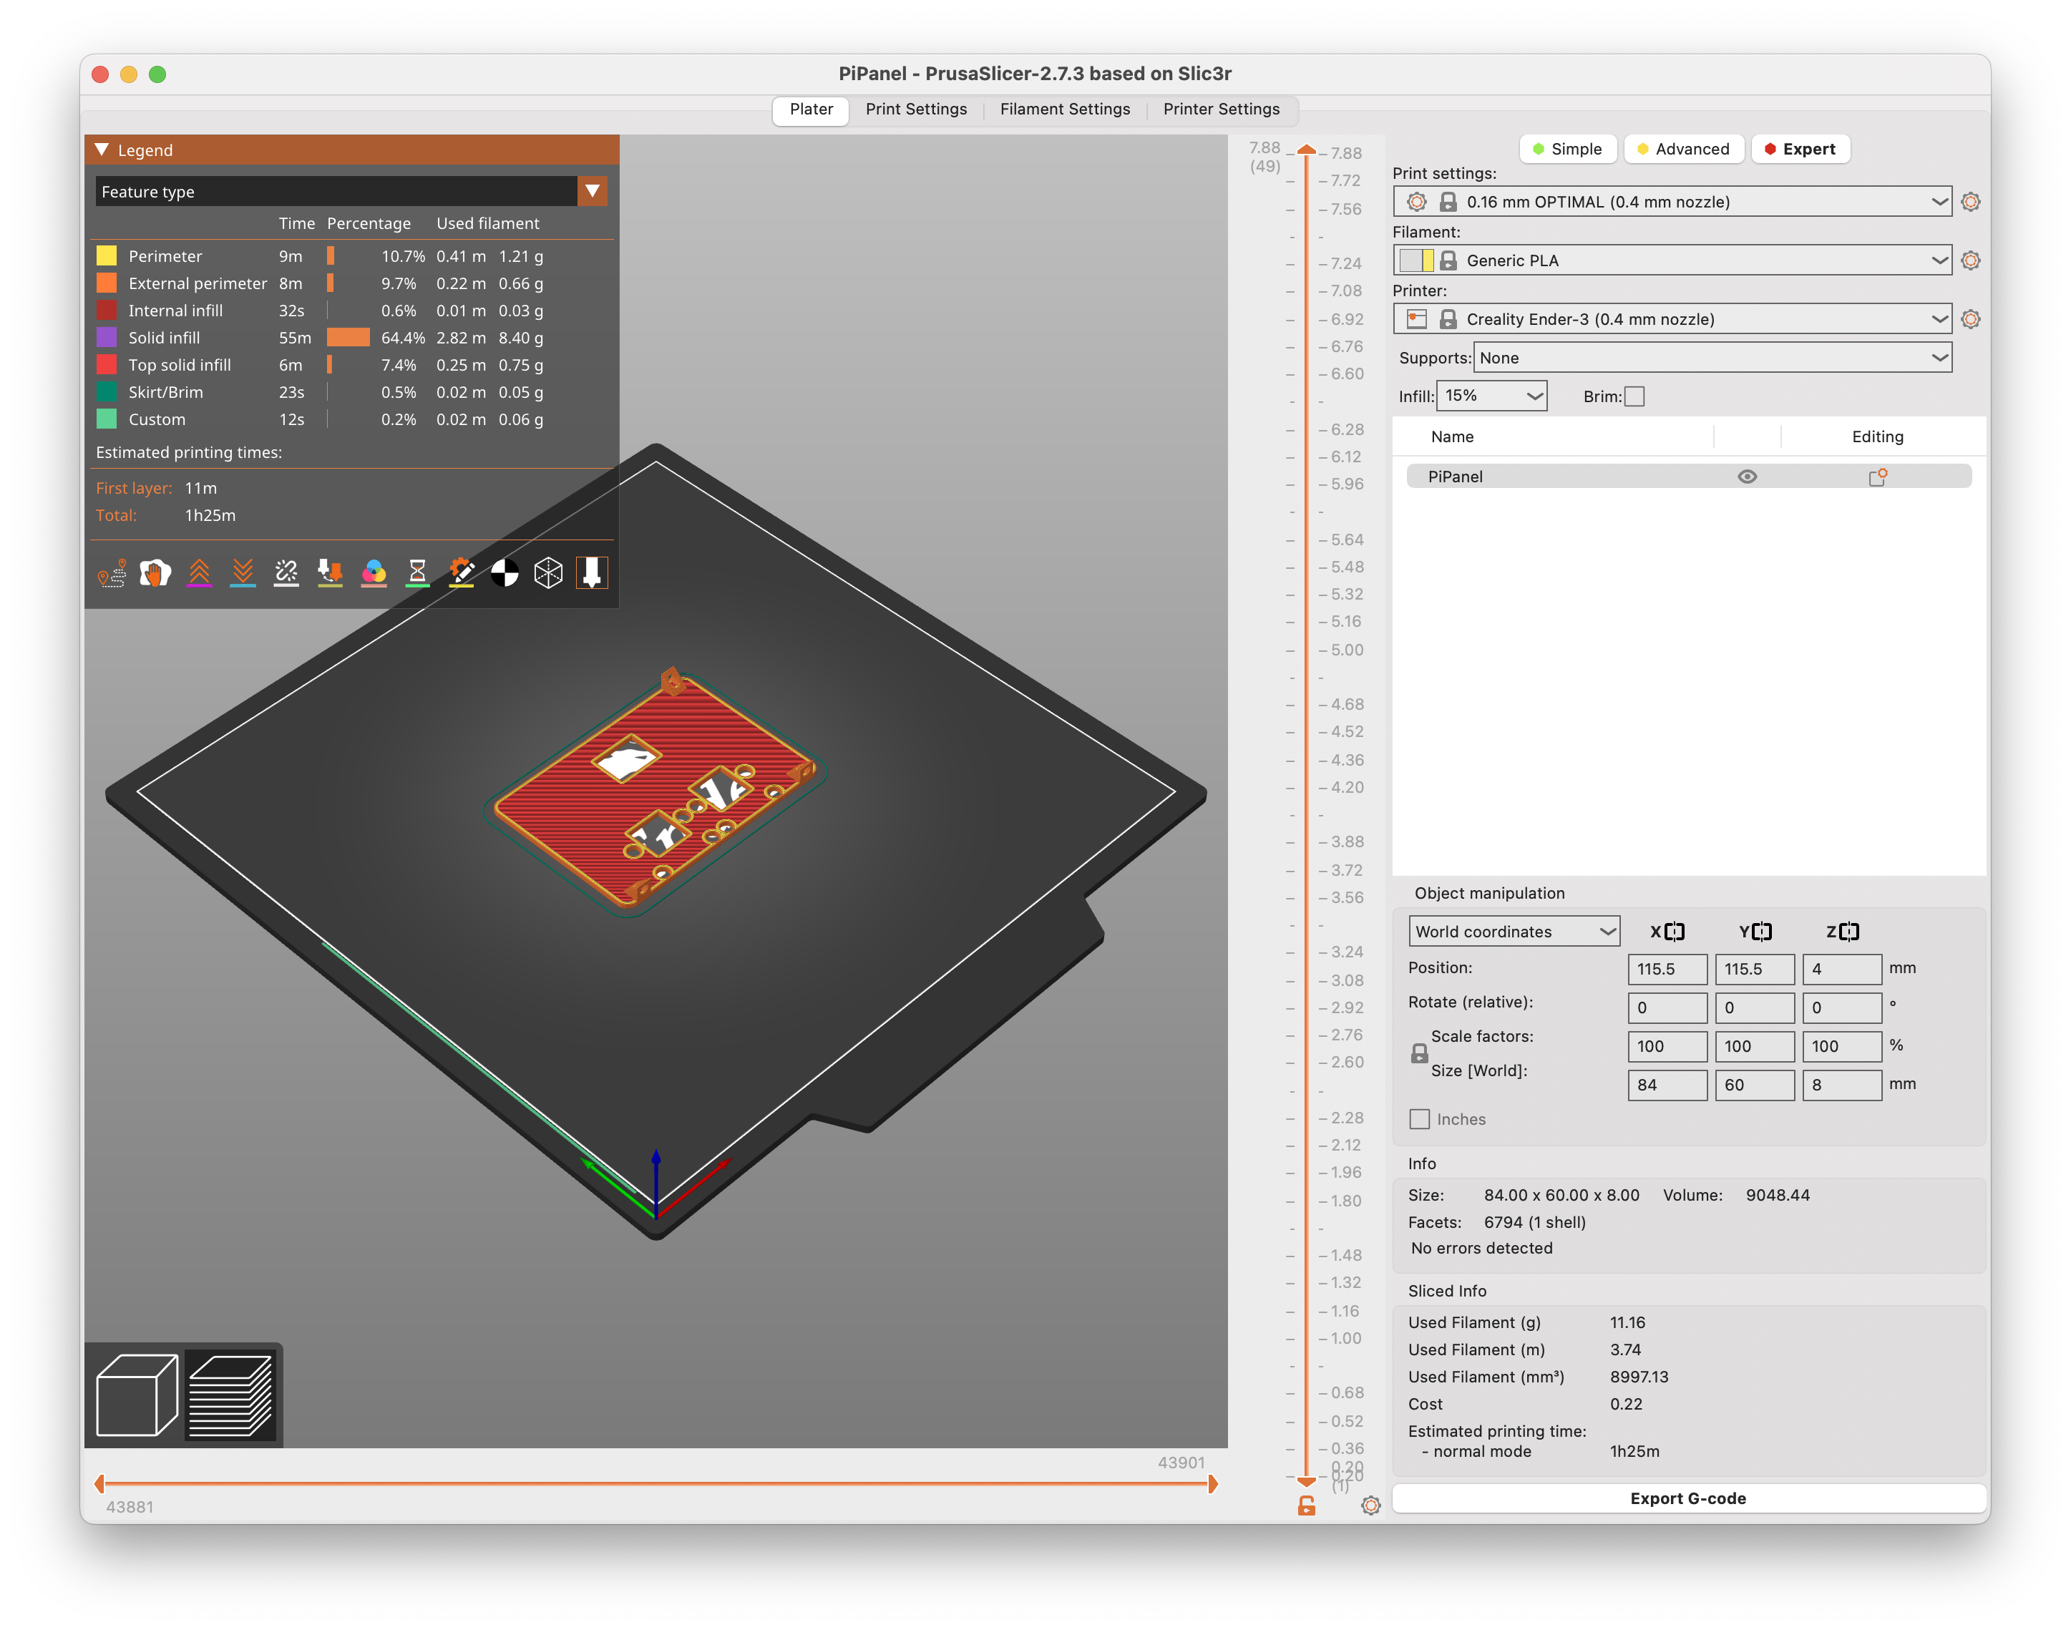Click the Export G-code button
This screenshot has width=2071, height=1630.
click(x=1687, y=1498)
